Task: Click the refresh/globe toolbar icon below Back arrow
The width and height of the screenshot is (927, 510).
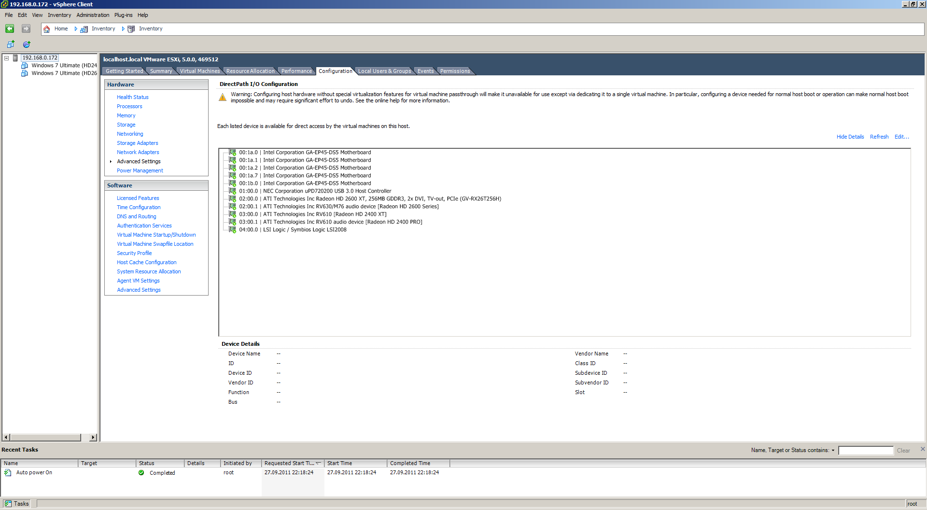Action: (27, 44)
